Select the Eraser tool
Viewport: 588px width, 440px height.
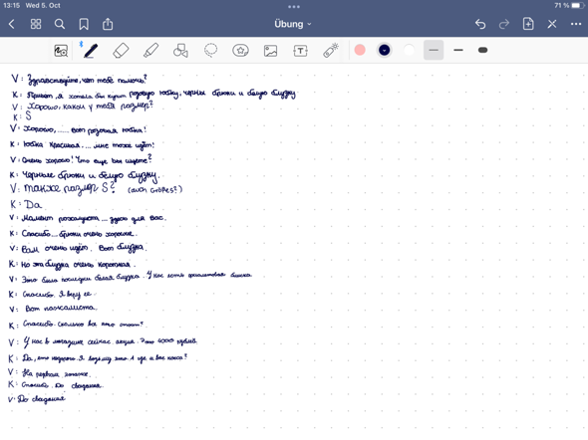(x=121, y=51)
